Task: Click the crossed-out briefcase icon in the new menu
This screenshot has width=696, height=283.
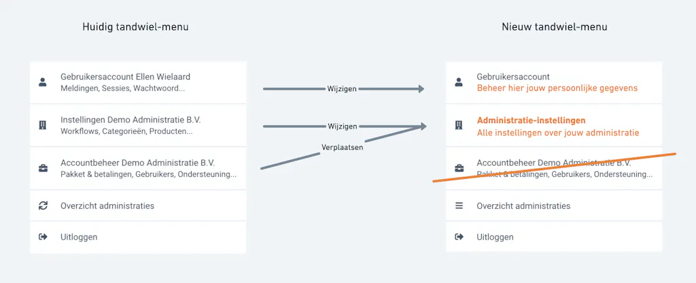Action: 459,169
